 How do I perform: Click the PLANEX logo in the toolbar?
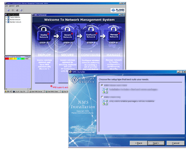[118, 10]
